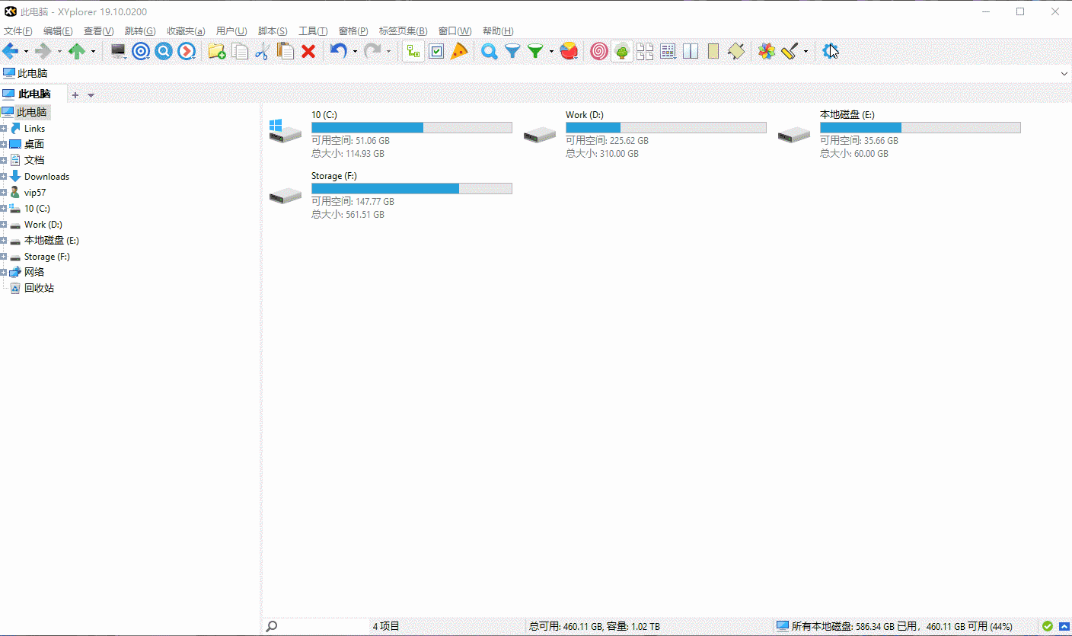The image size is (1072, 636).
Task: Toggle the checkbox selection mode icon
Action: tap(436, 51)
